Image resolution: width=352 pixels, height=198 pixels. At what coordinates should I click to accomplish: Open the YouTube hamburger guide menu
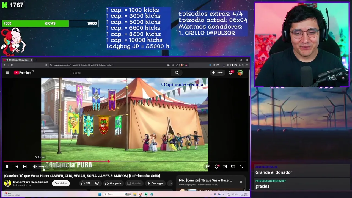point(8,73)
